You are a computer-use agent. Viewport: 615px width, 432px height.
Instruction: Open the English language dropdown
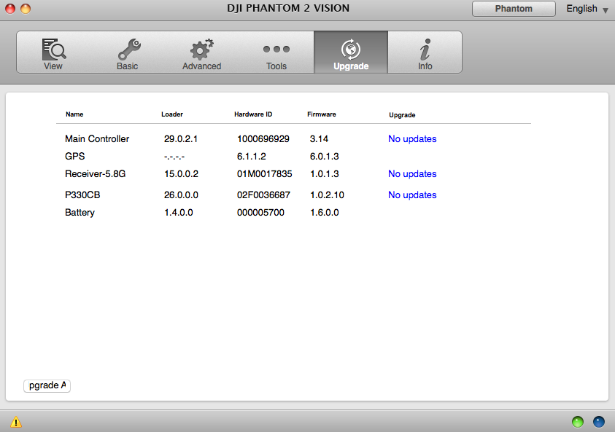click(587, 9)
